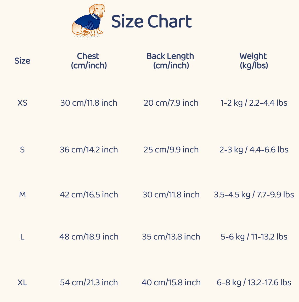Image resolution: width=299 pixels, height=302 pixels.
Task: Click the 40 cm/15.8 inch back length
Action: [x=171, y=282]
